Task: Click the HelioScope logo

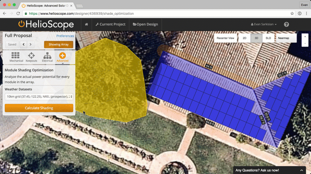Action: tap(46, 24)
